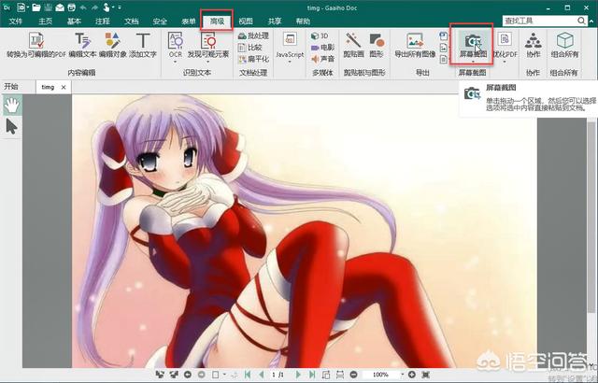Go to the next page
598x383 pixels.
298,375
